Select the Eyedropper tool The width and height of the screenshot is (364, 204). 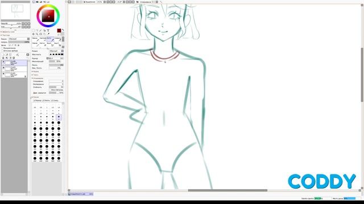pyautogui.click(x=48, y=34)
